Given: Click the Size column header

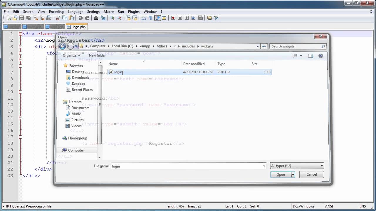Looking at the screenshot, I should [254, 64].
